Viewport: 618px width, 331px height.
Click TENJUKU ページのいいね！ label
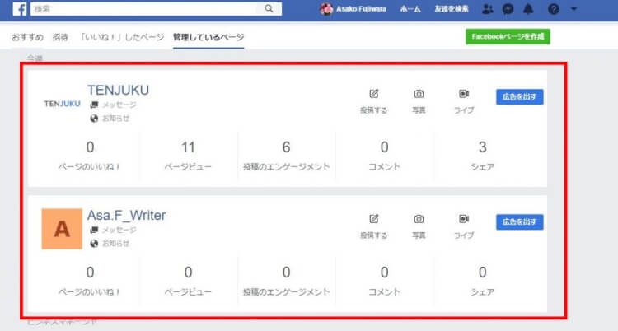coord(90,167)
